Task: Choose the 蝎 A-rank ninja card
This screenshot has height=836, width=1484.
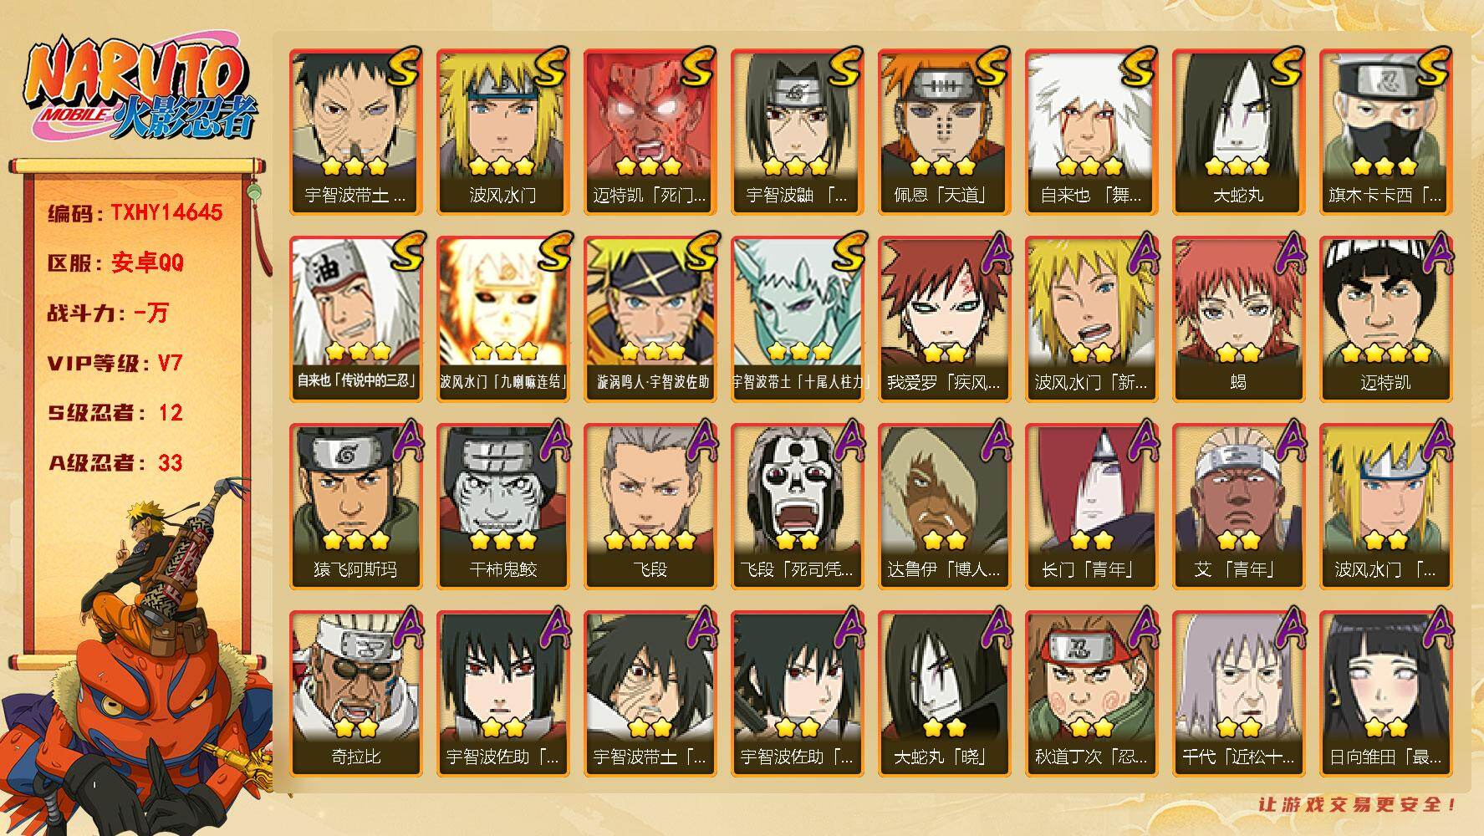Action: [1238, 319]
